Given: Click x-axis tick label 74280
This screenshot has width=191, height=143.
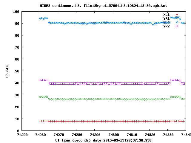Looking at the screenshot, I should [77, 135].
